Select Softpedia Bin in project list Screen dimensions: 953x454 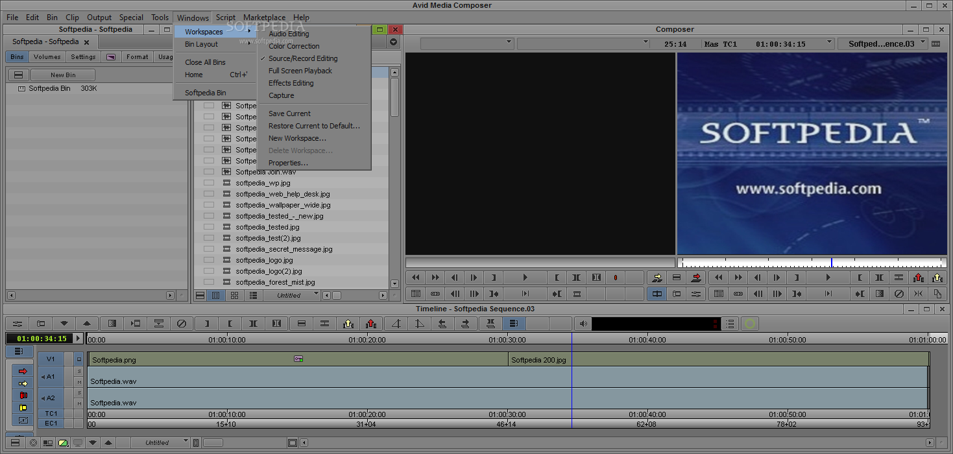[x=49, y=88]
